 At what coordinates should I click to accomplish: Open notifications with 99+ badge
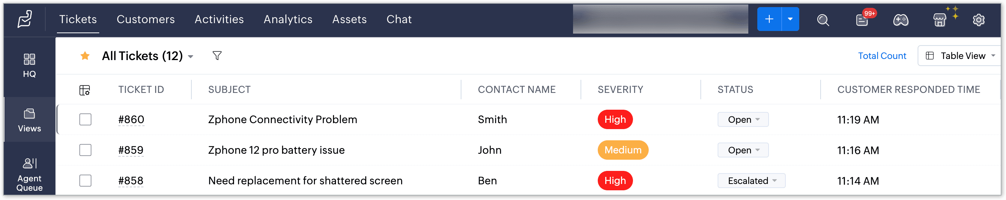tap(862, 20)
